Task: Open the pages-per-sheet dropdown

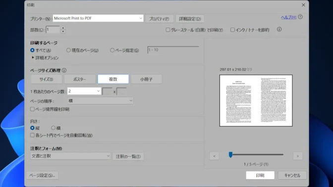Action: [84, 91]
